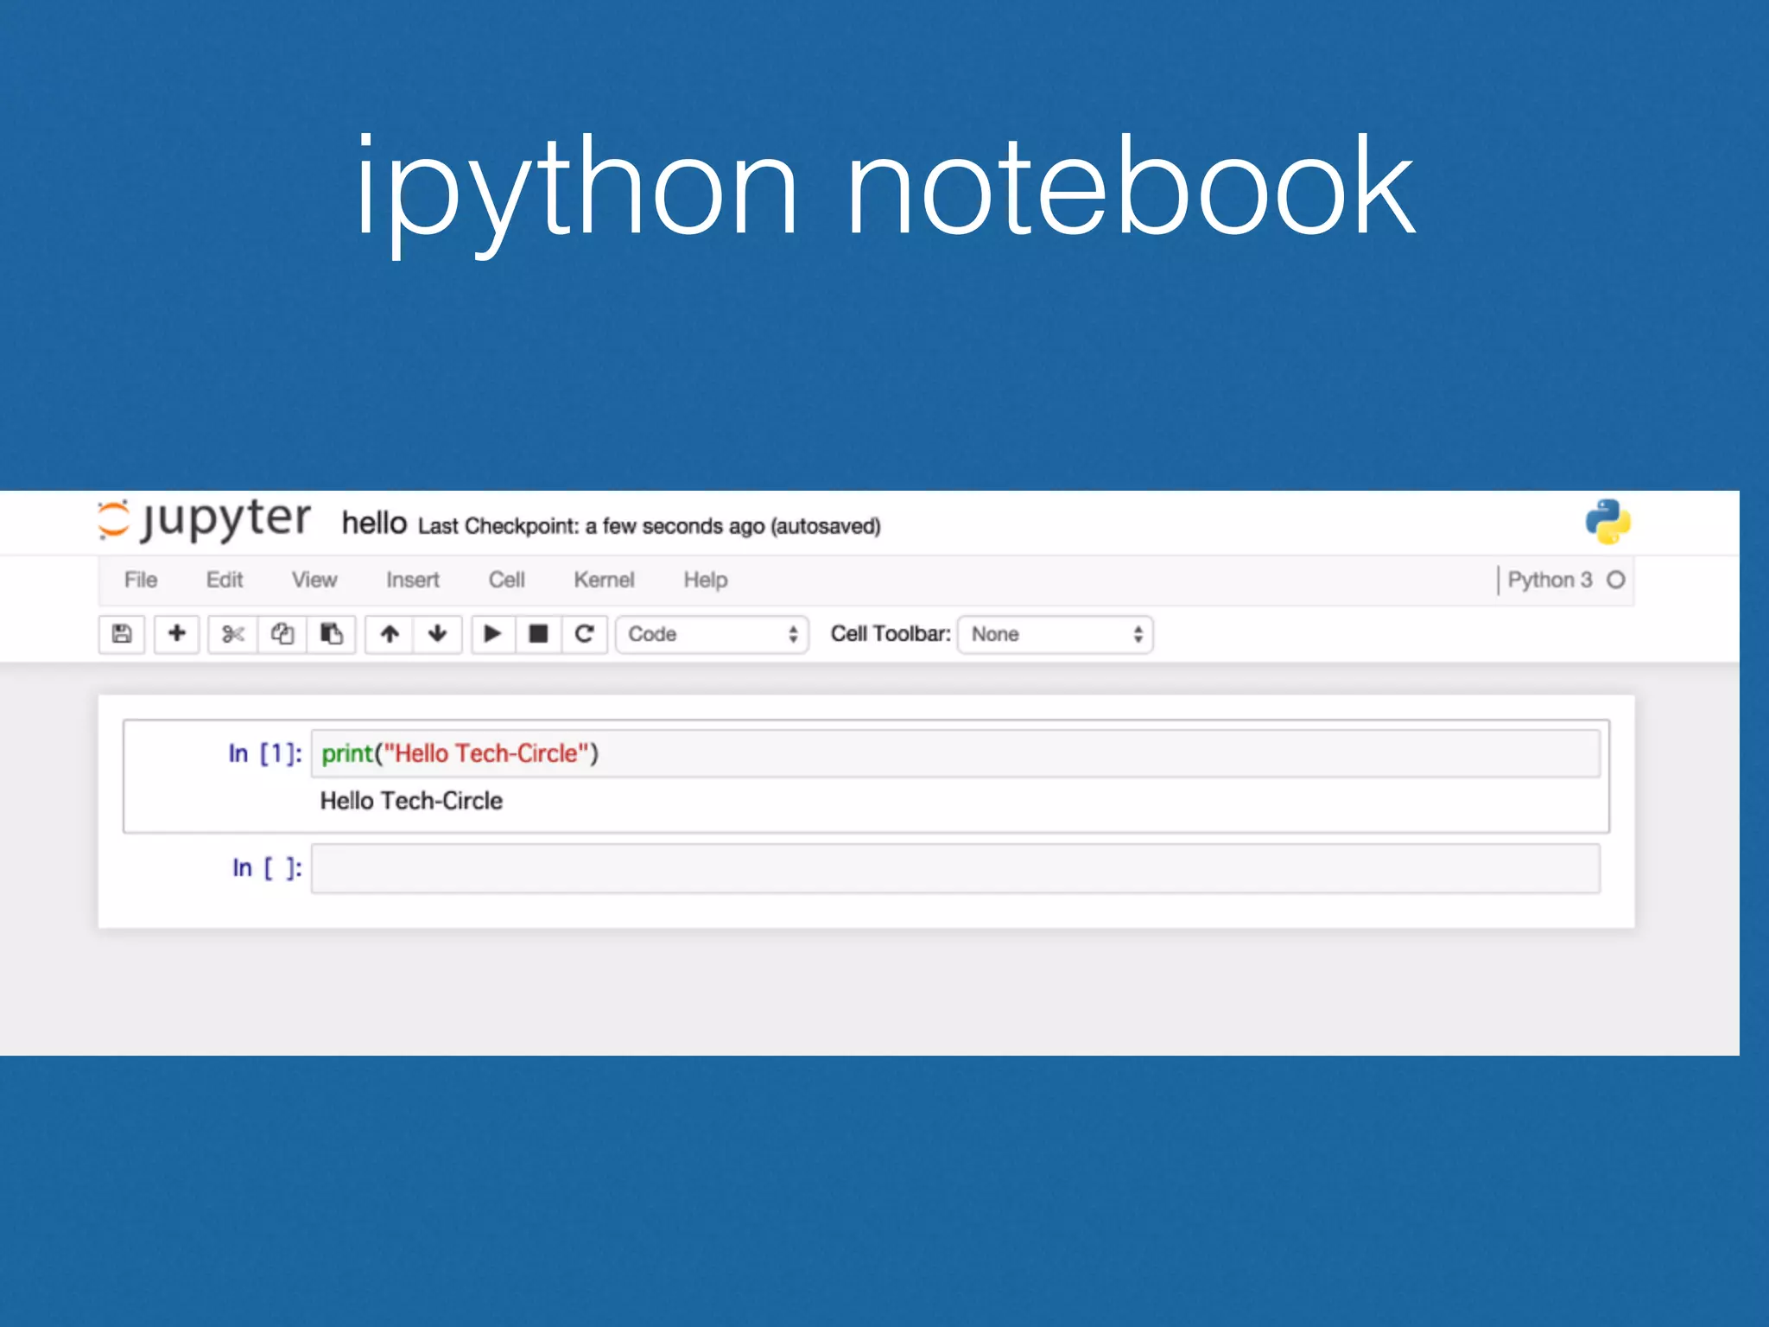Open the Help menu
Viewport: 1769px width, 1327px height.
pos(706,580)
